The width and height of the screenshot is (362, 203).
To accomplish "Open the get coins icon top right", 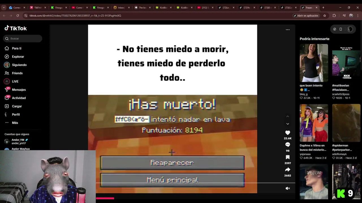I will (x=335, y=29).
